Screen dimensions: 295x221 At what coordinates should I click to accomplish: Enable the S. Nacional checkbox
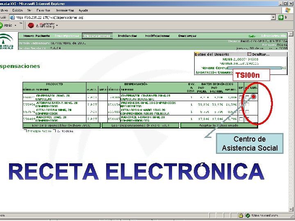tap(54, 131)
